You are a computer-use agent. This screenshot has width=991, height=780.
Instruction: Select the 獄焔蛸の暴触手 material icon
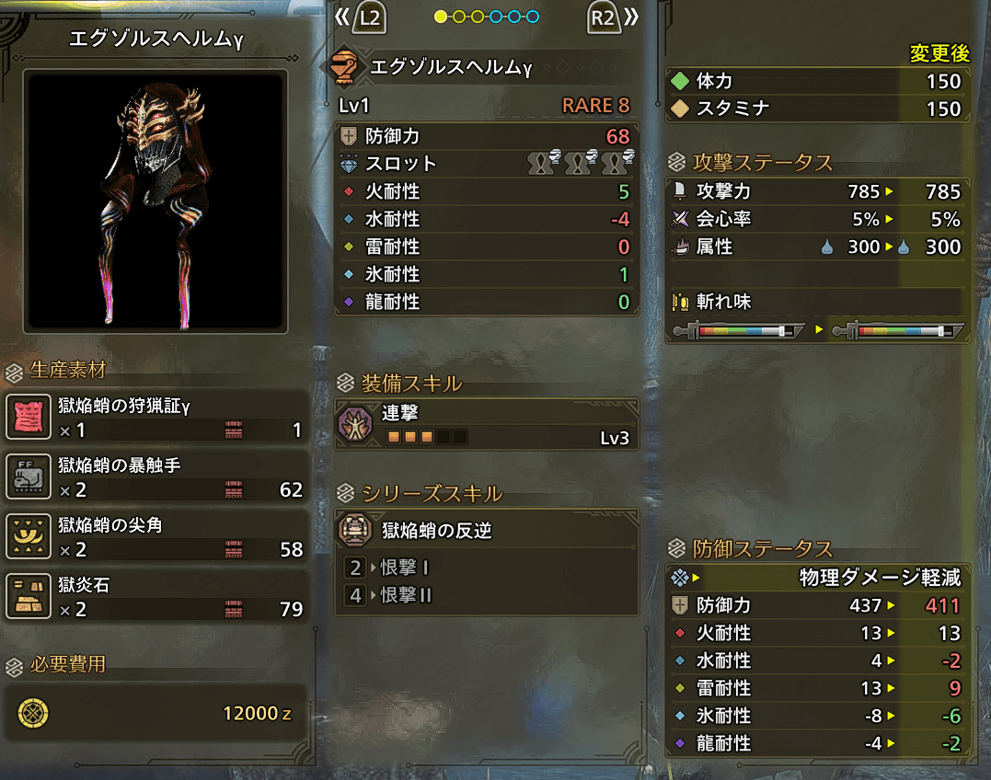tap(28, 476)
